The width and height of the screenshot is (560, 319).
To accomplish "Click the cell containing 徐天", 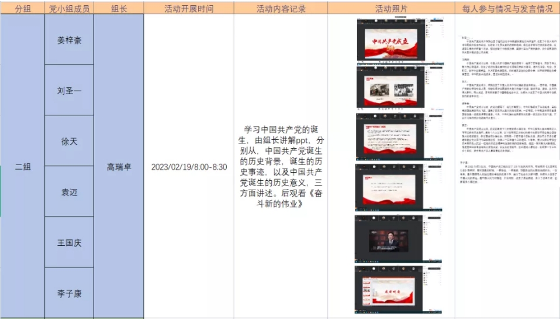I will coord(69,141).
